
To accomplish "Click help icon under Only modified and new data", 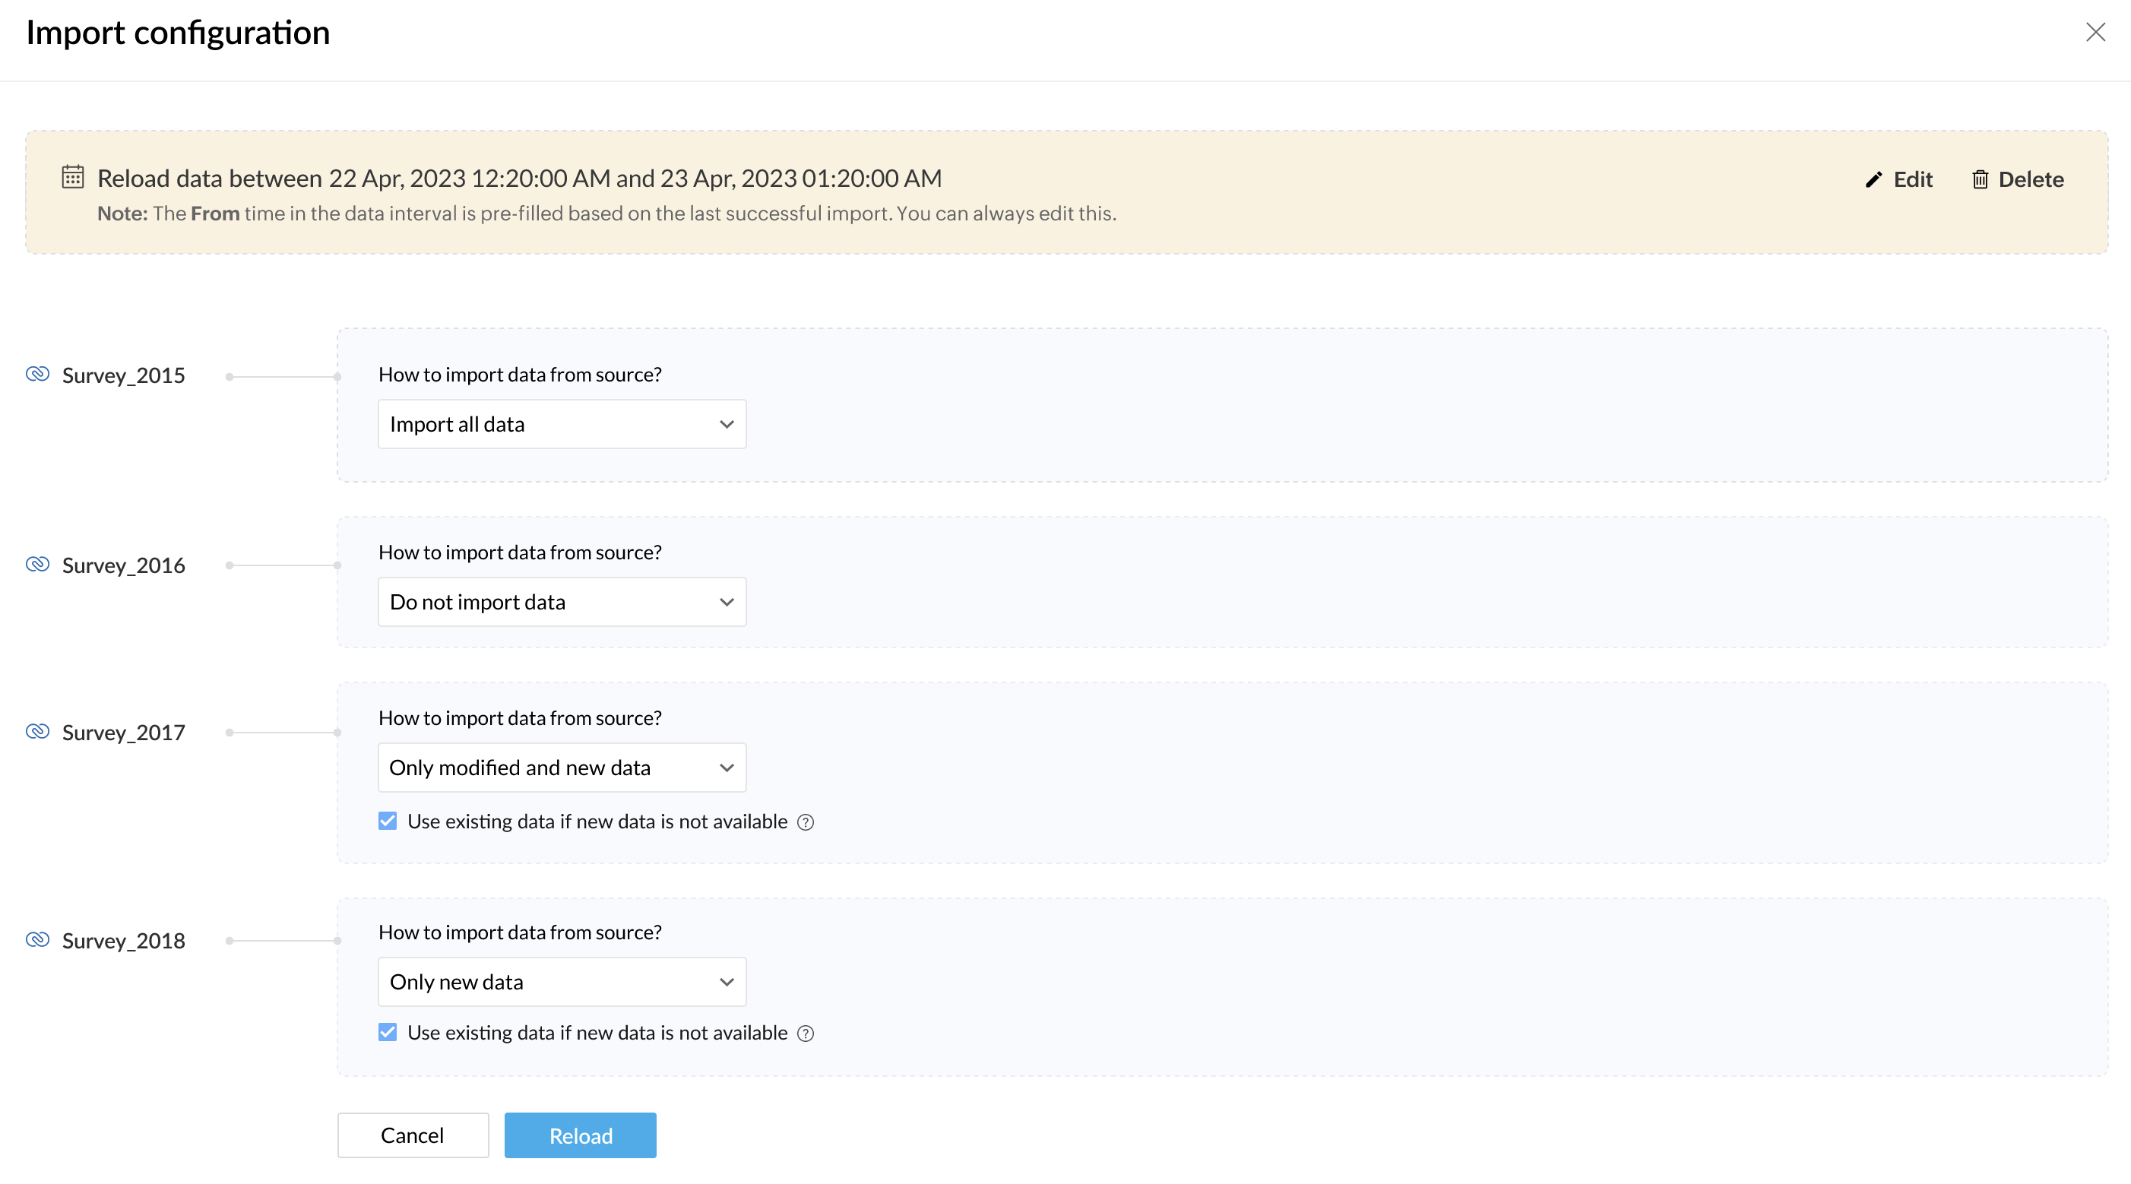I will click(805, 822).
